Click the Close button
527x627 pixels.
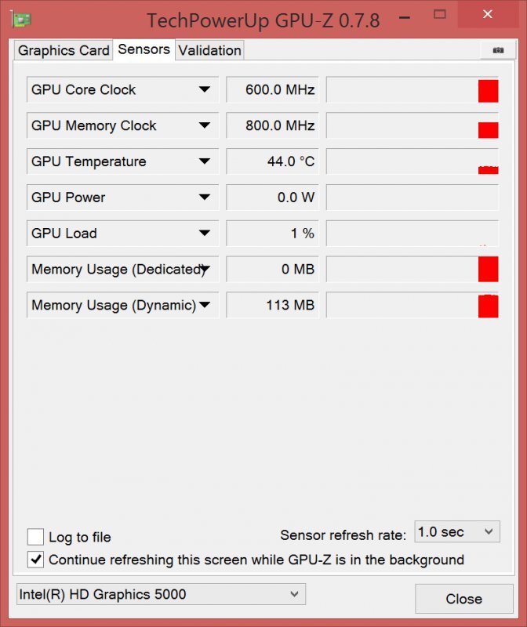464,599
